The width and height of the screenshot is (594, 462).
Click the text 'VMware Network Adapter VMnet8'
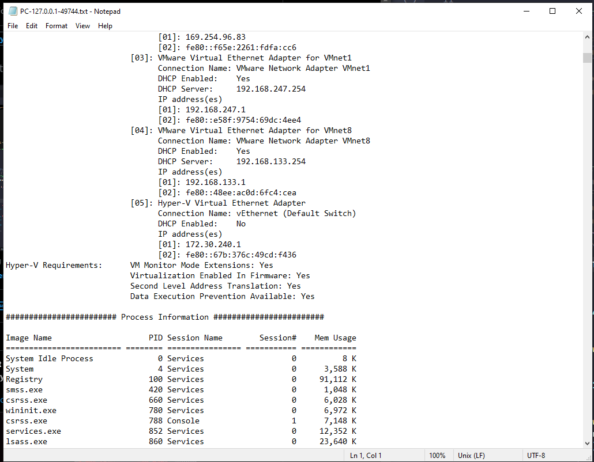pos(303,141)
